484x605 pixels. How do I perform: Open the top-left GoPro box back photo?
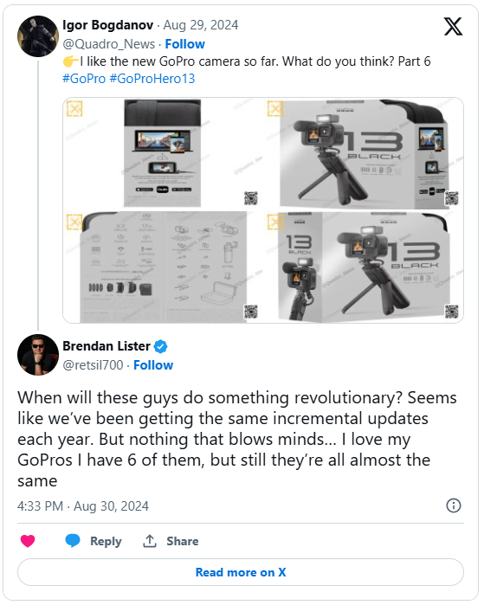[x=163, y=153]
